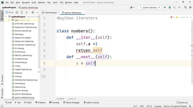Open Search Everywhere magnifier icon
The height and width of the screenshot is (108, 193).
pos(185,7)
